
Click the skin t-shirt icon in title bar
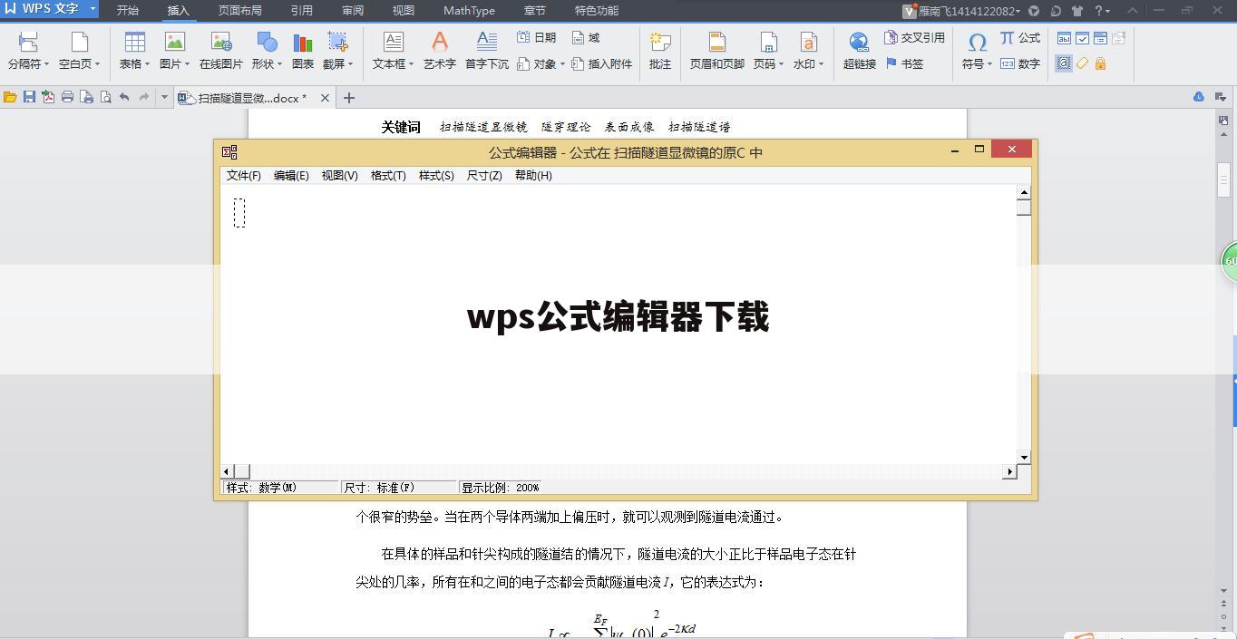pos(1077,11)
